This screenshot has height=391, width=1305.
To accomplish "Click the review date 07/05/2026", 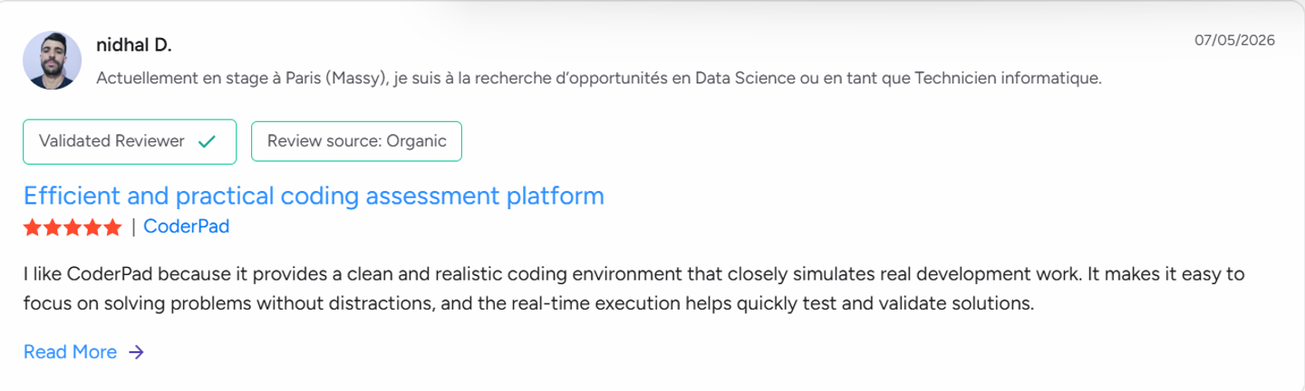I will pos(1234,40).
